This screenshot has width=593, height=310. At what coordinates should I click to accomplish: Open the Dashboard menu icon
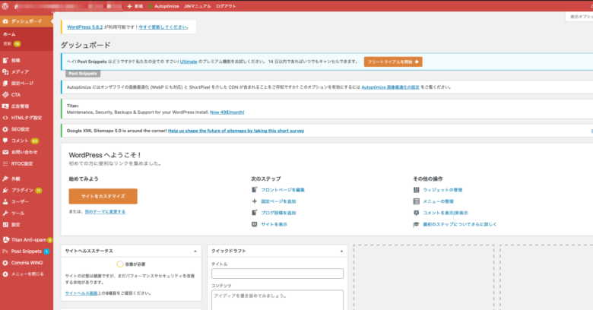[x=5, y=21]
